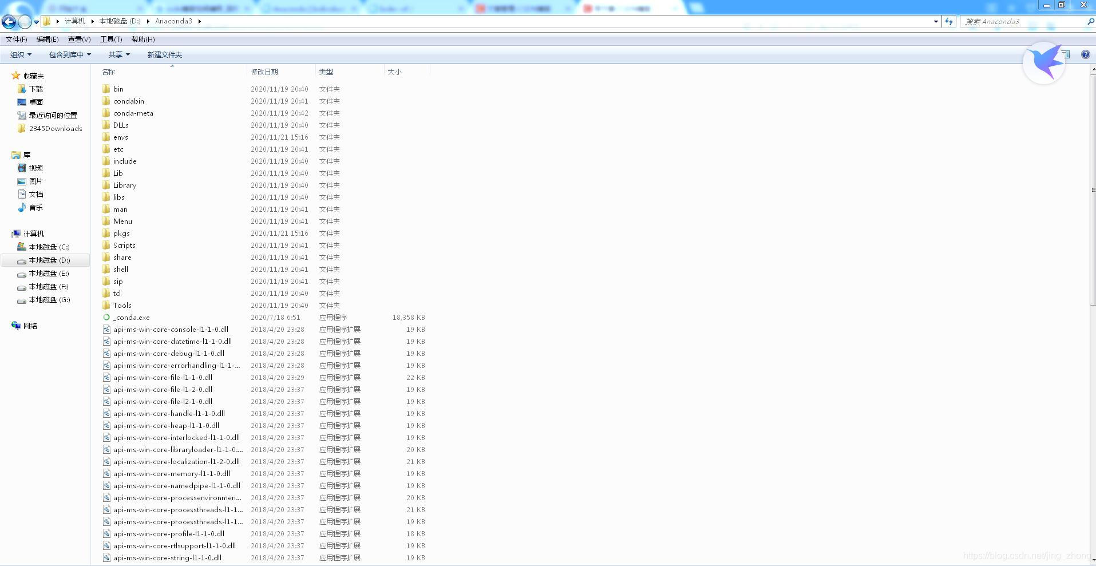Select the envs folder icon
Screen dimensions: 1096x566
tap(106, 137)
